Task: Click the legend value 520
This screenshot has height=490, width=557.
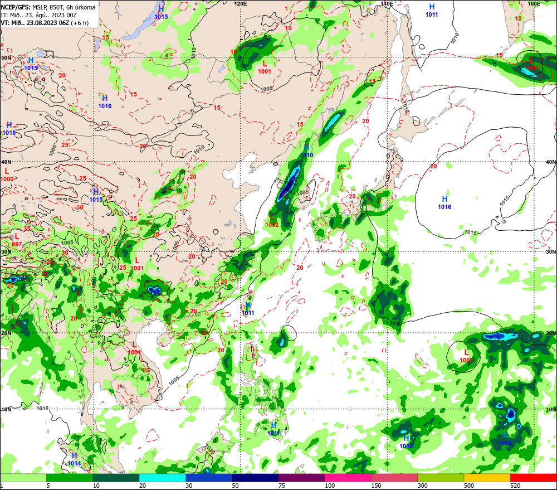Action: [x=515, y=486]
